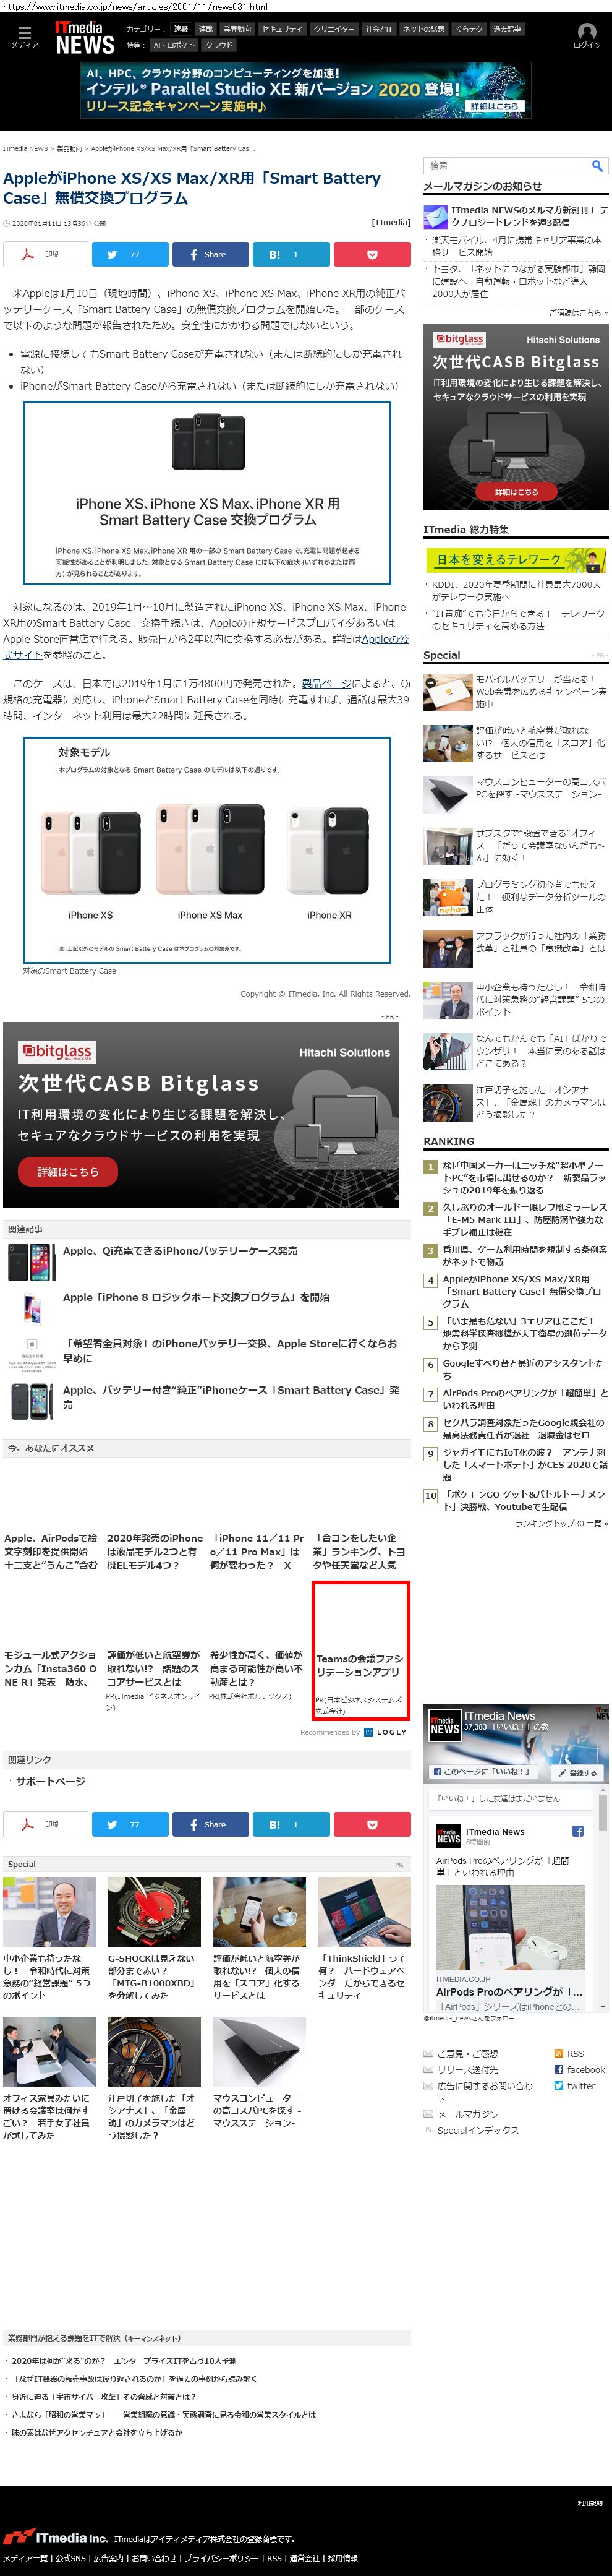This screenshot has height=2576, width=612.
Task: Open the 2020年は何が"来る"のか？ Keyman's Net link
Action: point(124,2360)
